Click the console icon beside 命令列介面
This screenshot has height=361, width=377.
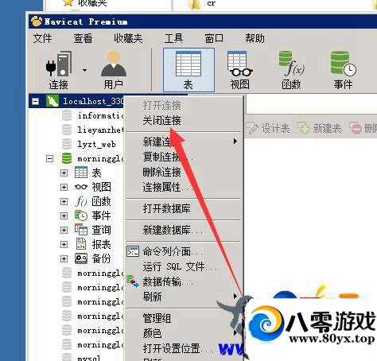pyautogui.click(x=133, y=251)
